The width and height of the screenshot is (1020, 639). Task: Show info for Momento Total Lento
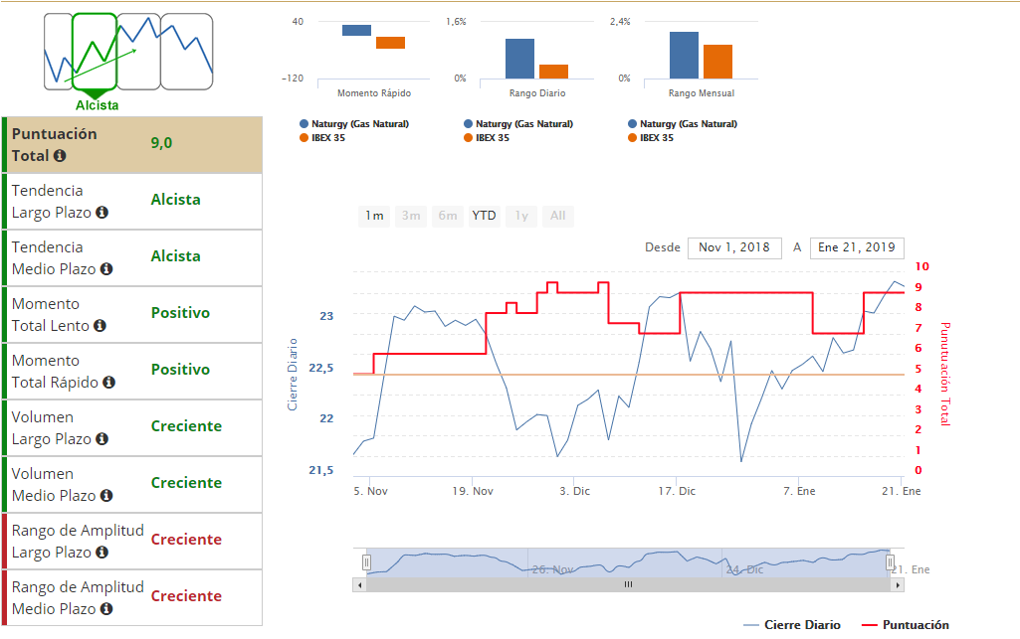(100, 325)
